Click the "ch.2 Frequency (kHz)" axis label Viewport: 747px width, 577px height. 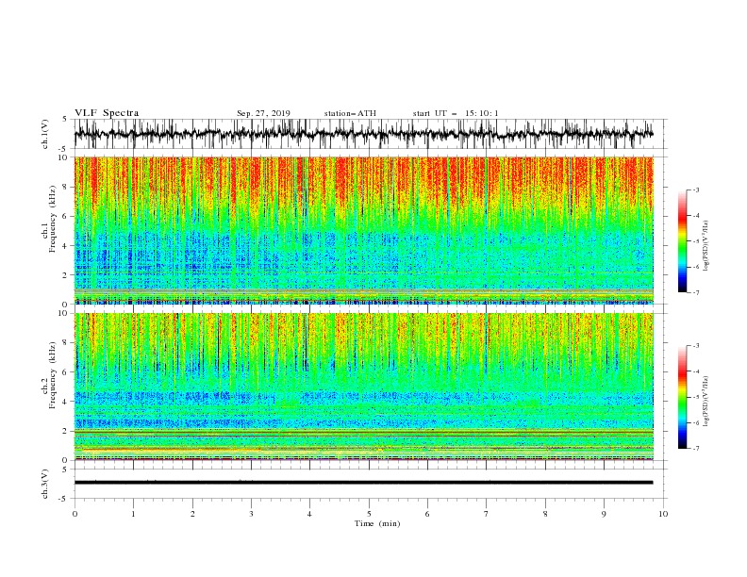[48, 375]
